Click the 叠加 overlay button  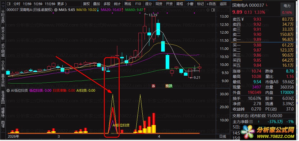(97, 4)
